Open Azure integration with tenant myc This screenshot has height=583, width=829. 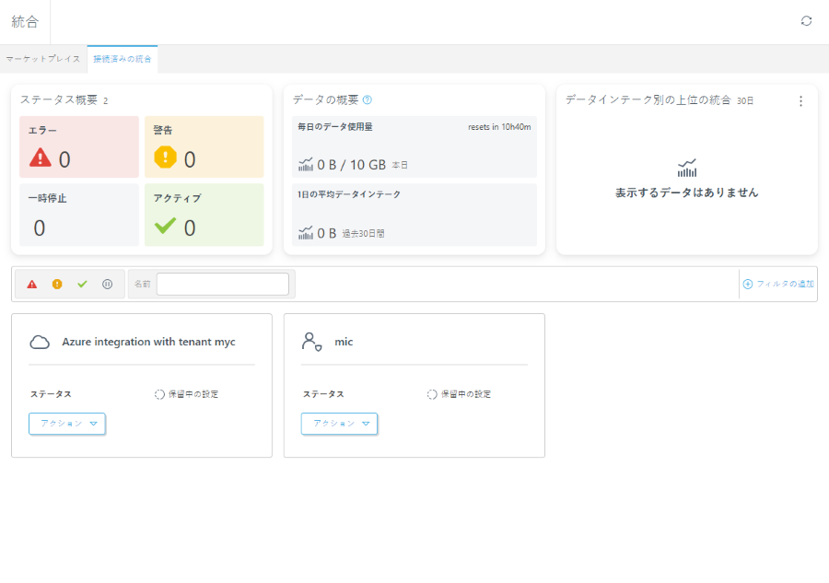click(148, 342)
